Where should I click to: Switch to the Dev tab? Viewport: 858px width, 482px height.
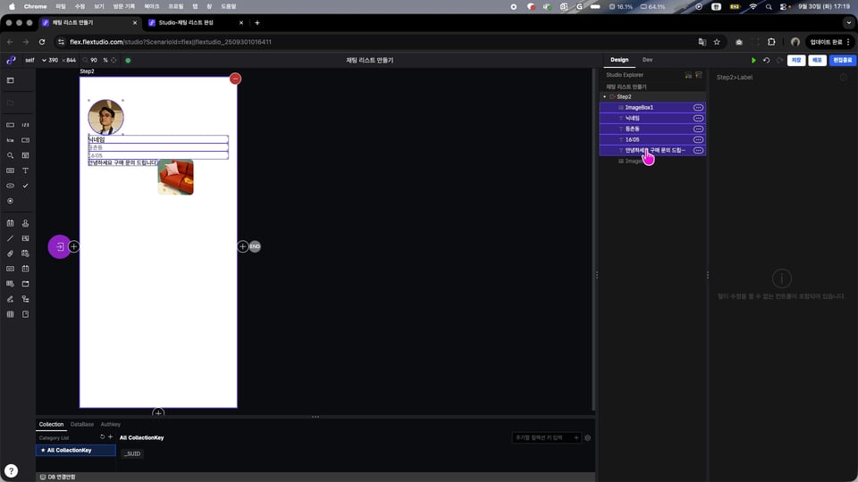coord(647,60)
